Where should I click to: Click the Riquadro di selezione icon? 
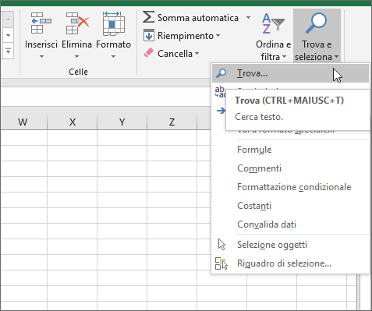(221, 263)
